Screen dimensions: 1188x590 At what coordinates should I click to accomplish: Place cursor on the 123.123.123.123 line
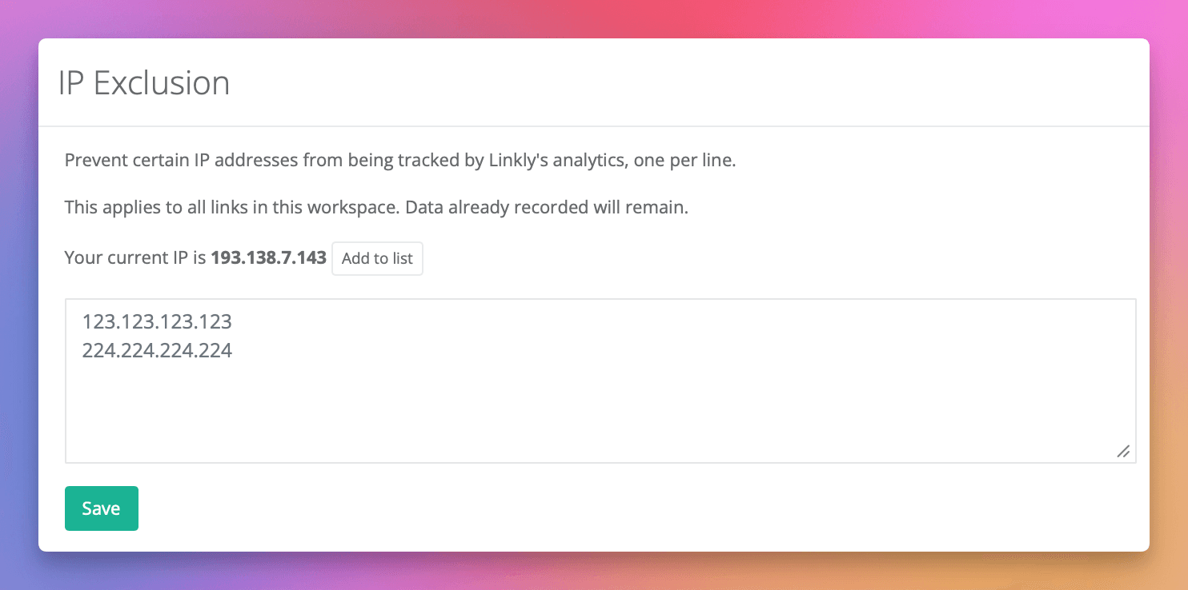tap(157, 322)
